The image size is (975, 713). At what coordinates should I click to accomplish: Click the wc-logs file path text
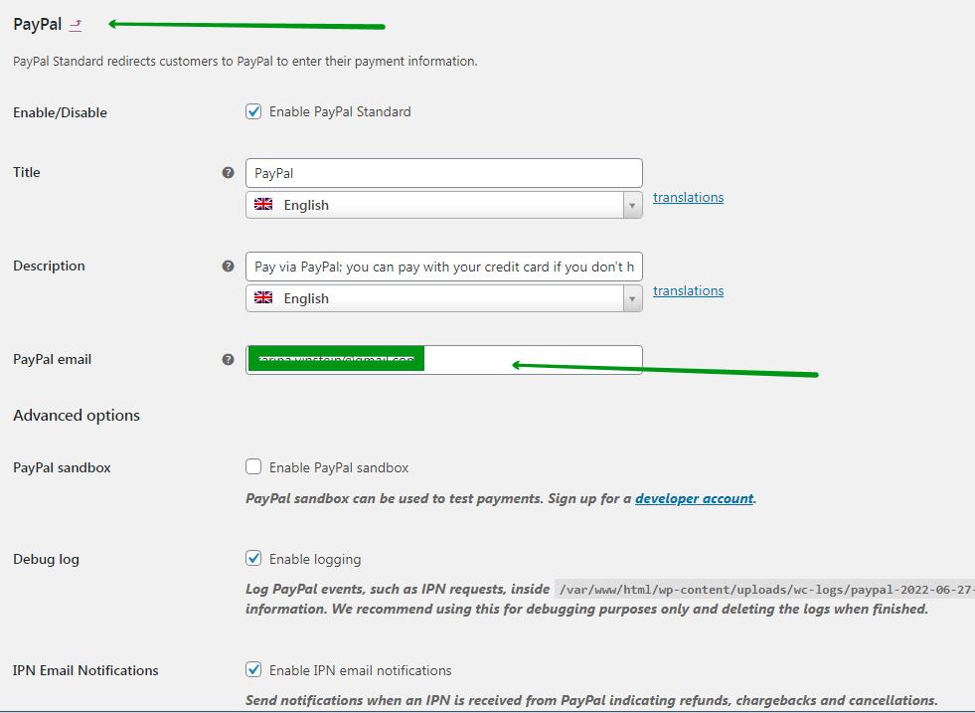tap(763, 589)
